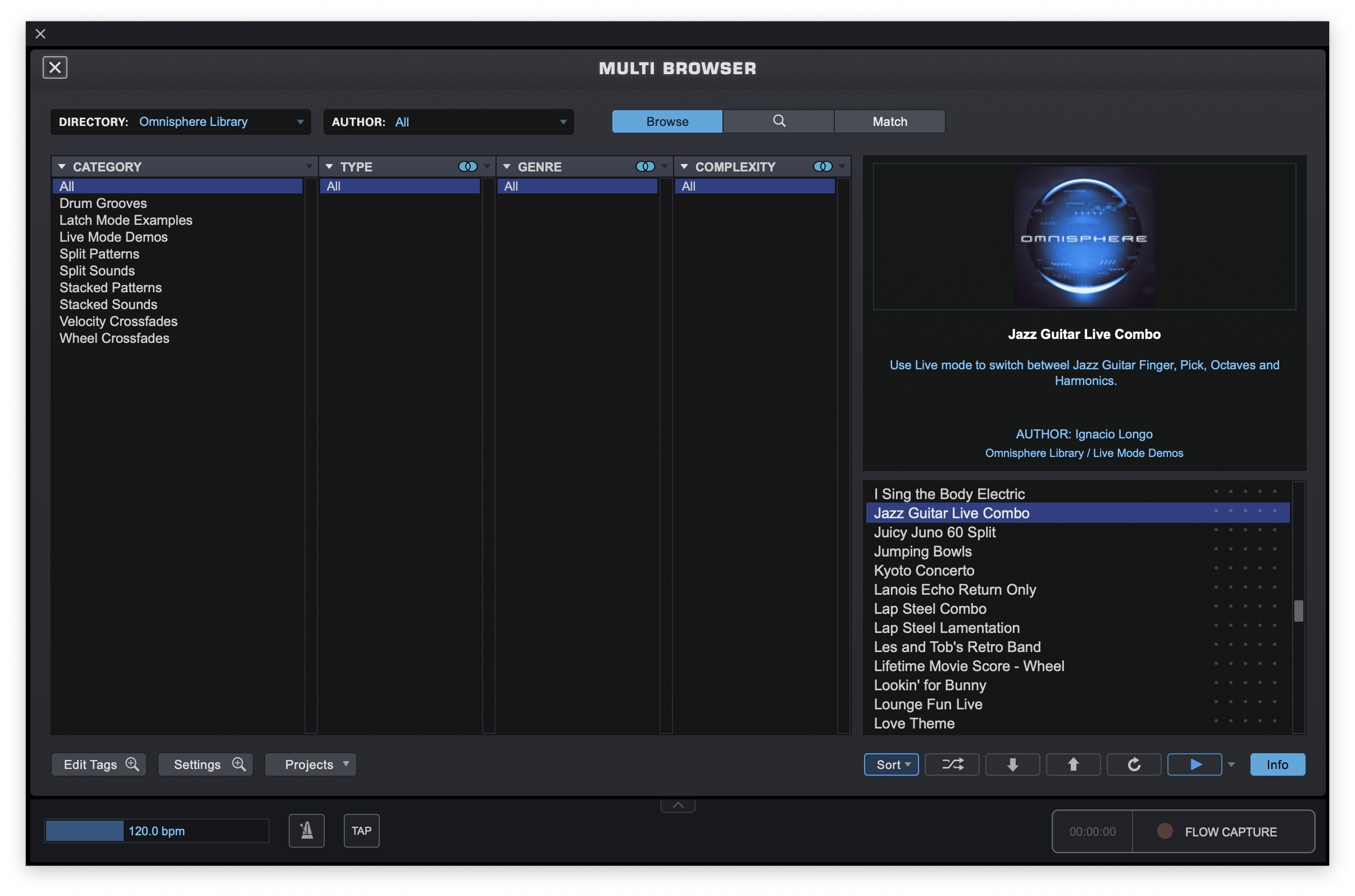Expand the TYPE column header menu

click(486, 167)
